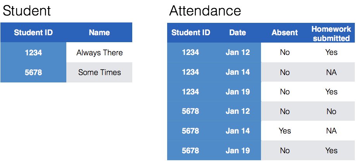The height and width of the screenshot is (161, 356).
Task: Click student 5678's Jan 12 date cell
Action: pos(237,111)
